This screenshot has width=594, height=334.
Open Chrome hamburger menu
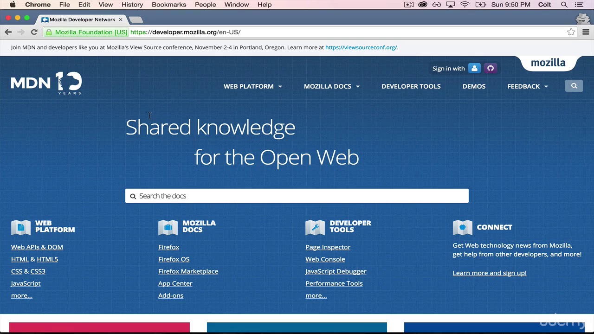586,32
